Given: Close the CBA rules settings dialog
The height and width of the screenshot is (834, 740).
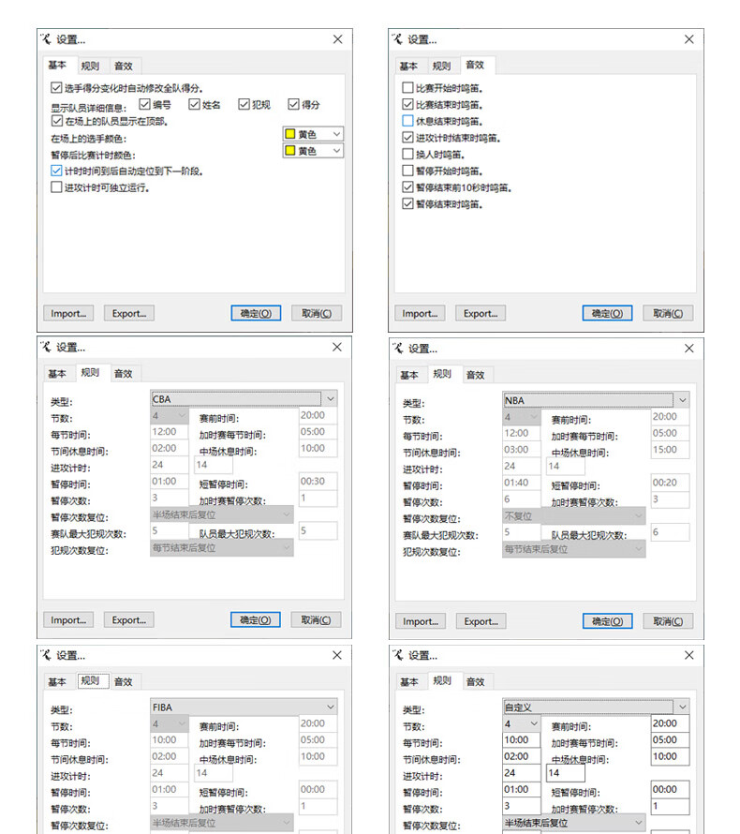Looking at the screenshot, I should [337, 347].
